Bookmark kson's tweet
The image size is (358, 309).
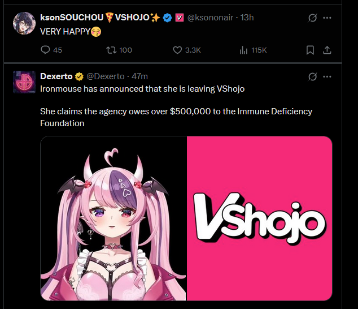click(x=310, y=50)
